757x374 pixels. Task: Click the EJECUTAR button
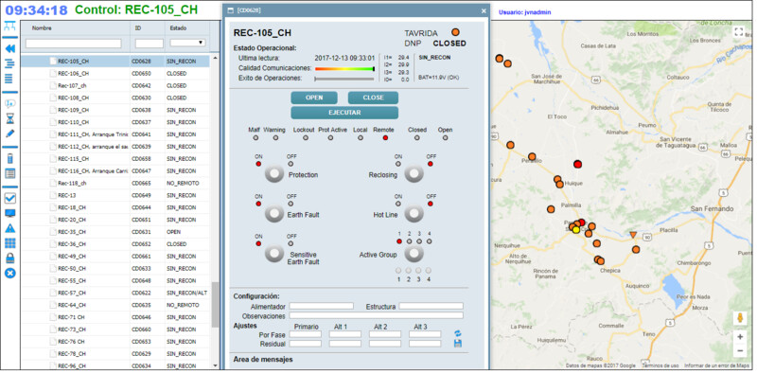point(344,113)
